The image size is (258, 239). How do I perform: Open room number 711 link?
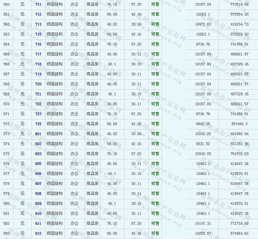point(38,4)
